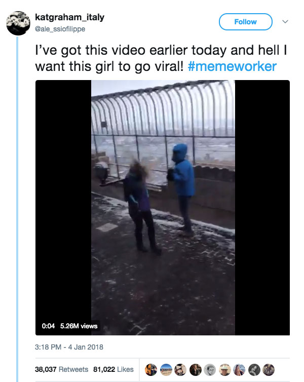View the 38,037 Retweets list
Viewport: 304px width, 382px height.
(x=61, y=369)
